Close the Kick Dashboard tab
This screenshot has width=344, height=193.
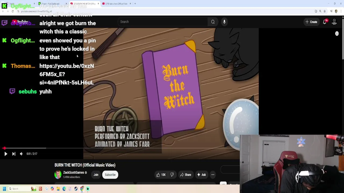click(66, 3)
